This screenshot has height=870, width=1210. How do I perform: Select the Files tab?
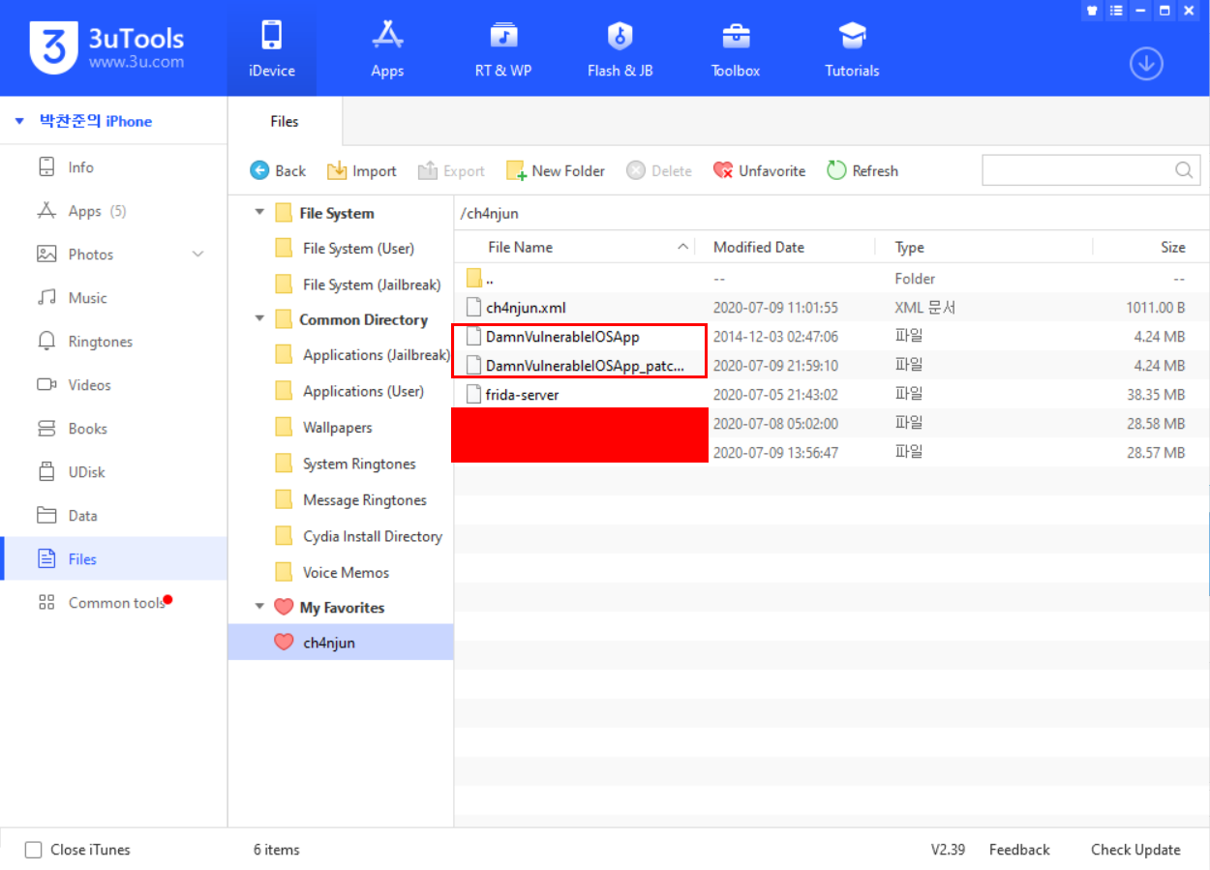click(285, 122)
